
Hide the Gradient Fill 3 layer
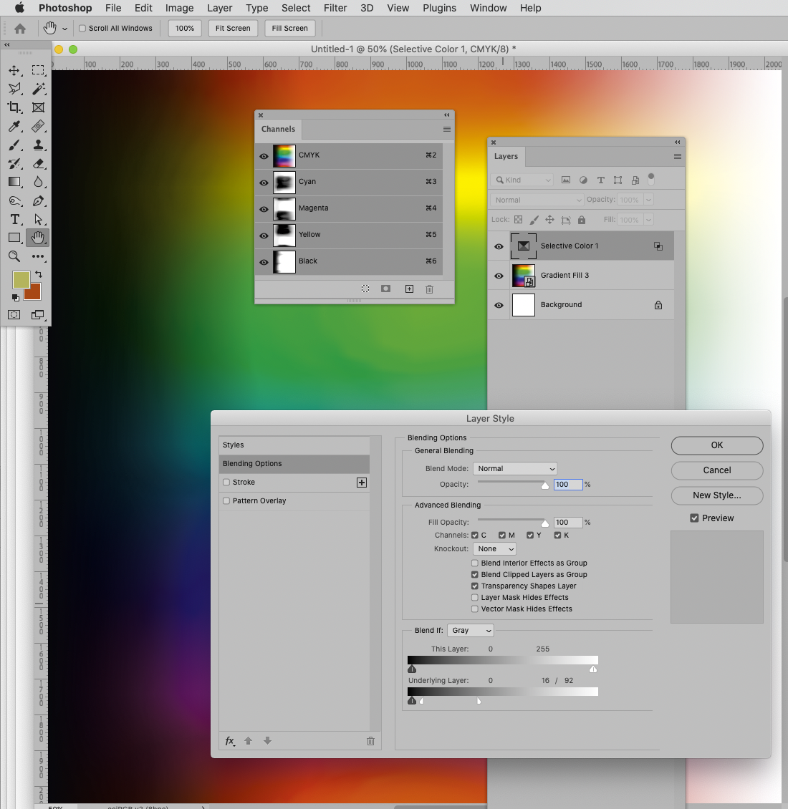pos(498,276)
